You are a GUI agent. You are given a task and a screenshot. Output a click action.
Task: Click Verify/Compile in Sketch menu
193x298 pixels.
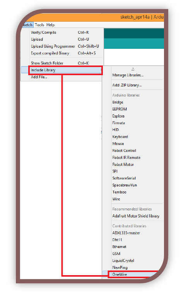point(43,33)
